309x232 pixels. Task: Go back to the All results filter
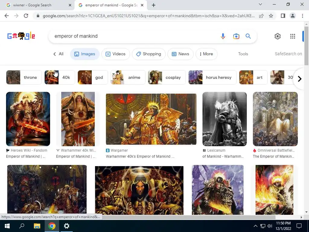tap(59, 54)
